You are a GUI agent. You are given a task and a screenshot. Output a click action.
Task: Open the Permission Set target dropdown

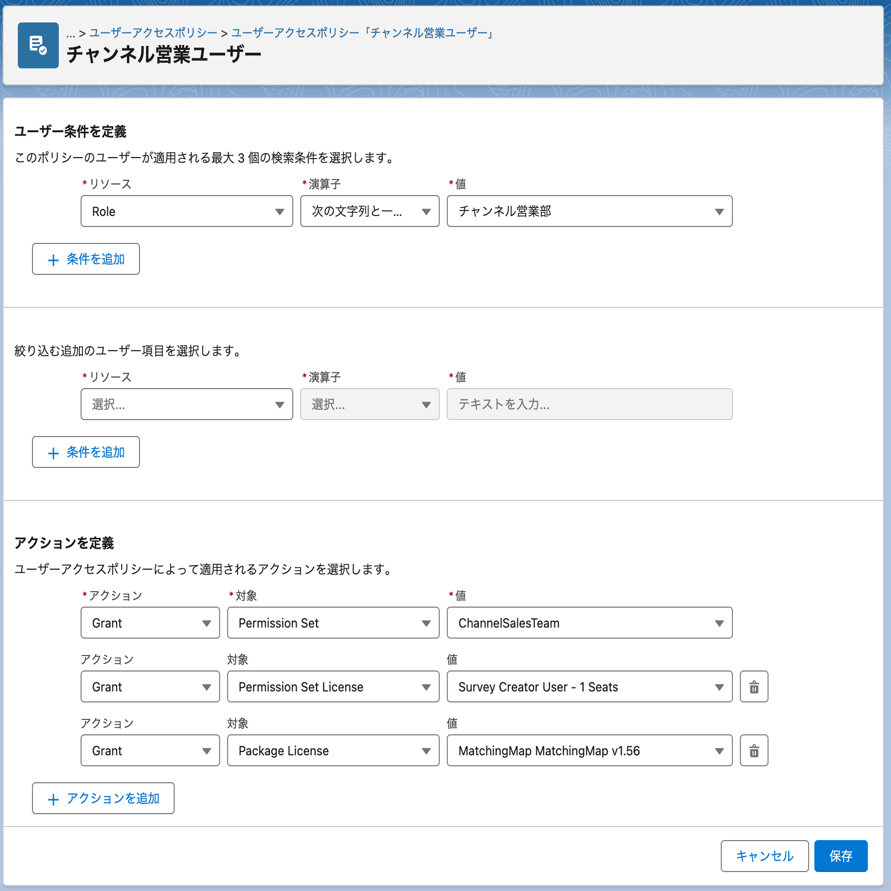coord(333,623)
